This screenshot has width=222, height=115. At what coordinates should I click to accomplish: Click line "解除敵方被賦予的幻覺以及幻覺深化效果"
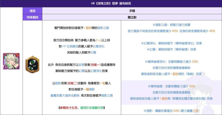click(x=82, y=71)
